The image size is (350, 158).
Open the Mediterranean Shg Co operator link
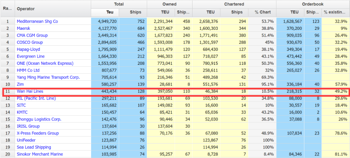coord(37,21)
